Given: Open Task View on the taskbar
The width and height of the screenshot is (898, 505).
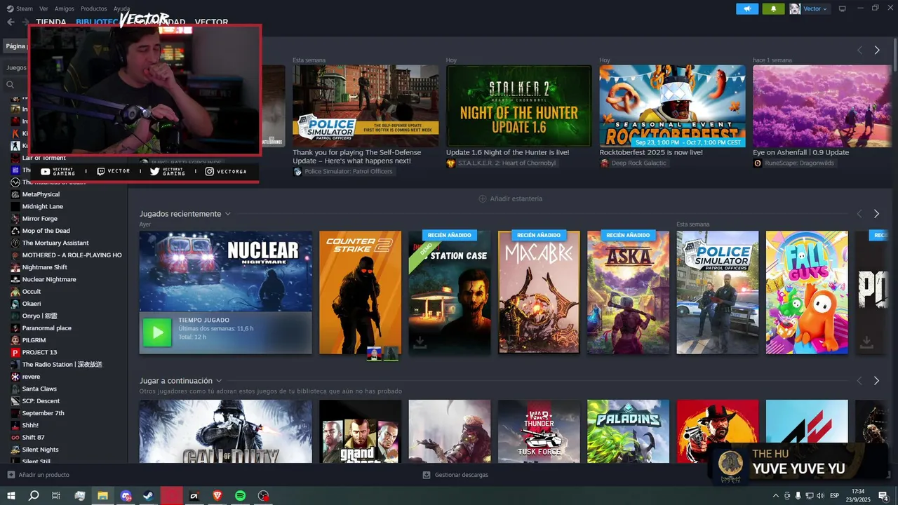Looking at the screenshot, I should (x=56, y=496).
